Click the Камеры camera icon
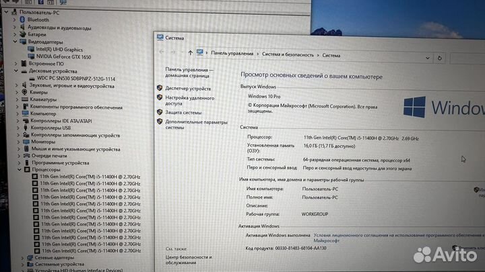Viewport: 485px width, 272px height. click(x=24, y=92)
